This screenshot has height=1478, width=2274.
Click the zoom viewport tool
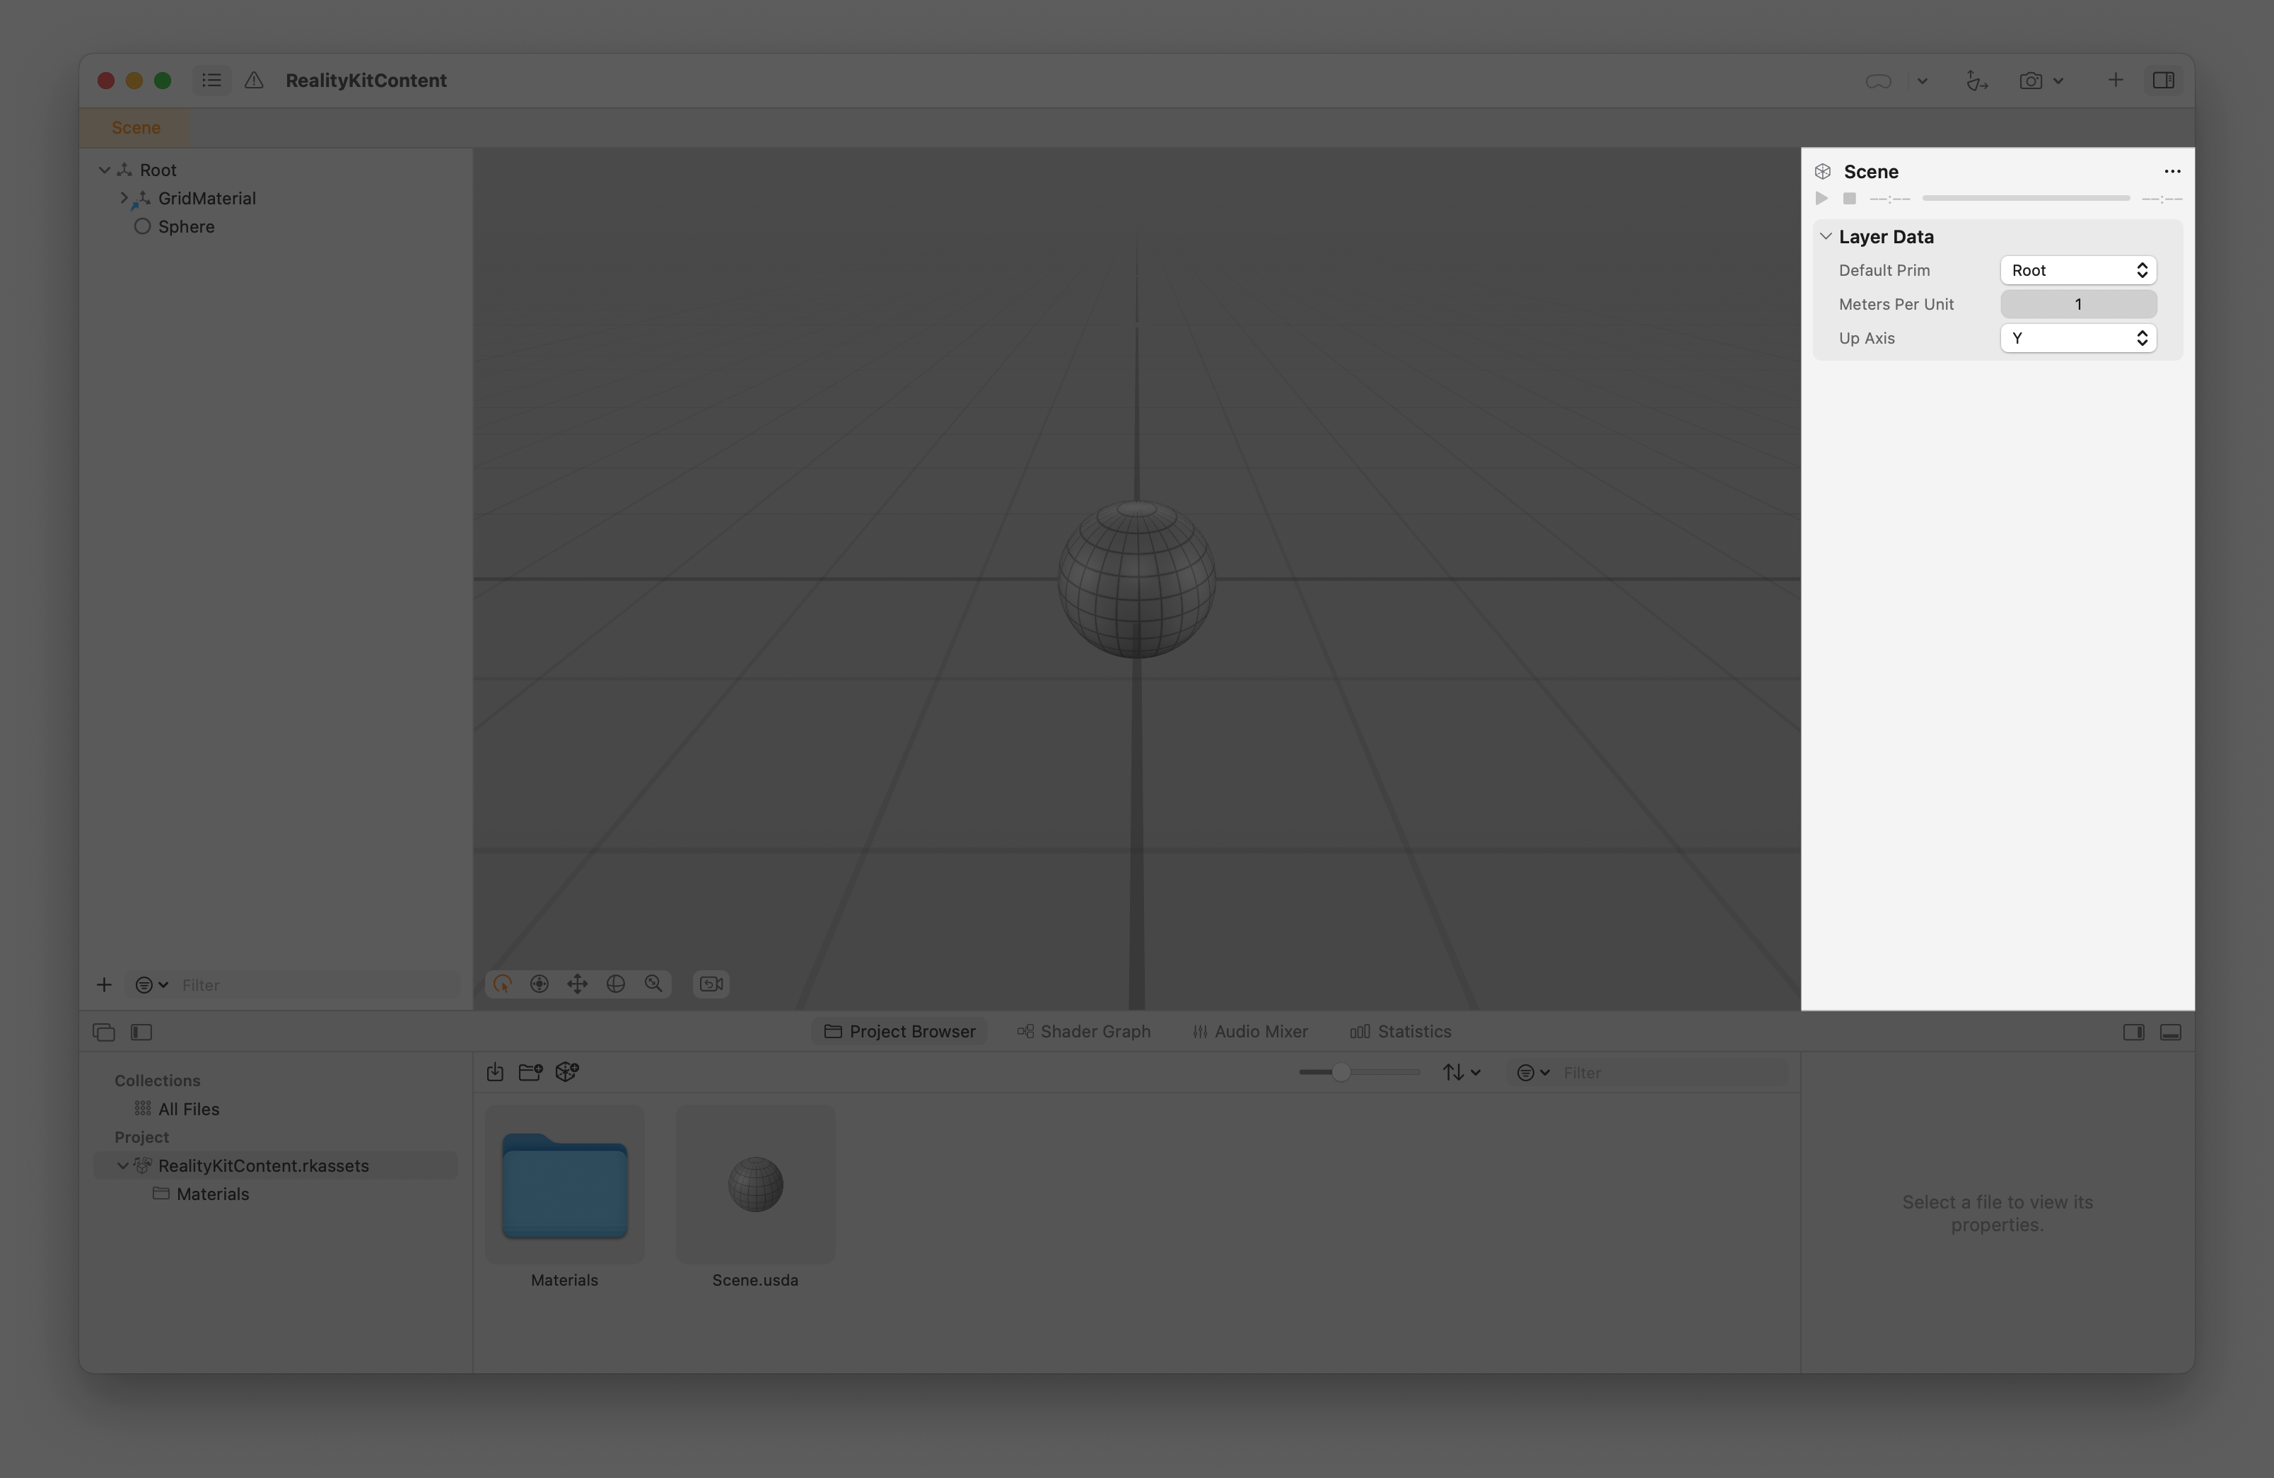pos(655,984)
